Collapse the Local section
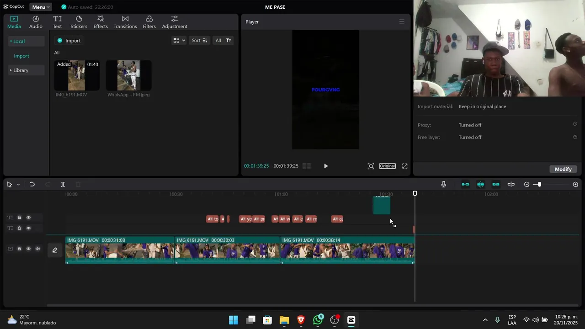Screen dimensions: 585x329 tap(26, 41)
